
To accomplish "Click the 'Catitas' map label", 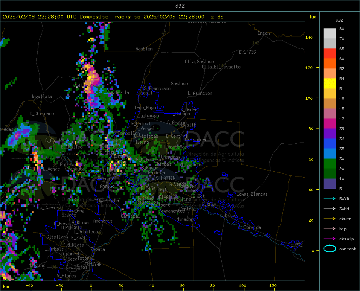I will [228, 216].
